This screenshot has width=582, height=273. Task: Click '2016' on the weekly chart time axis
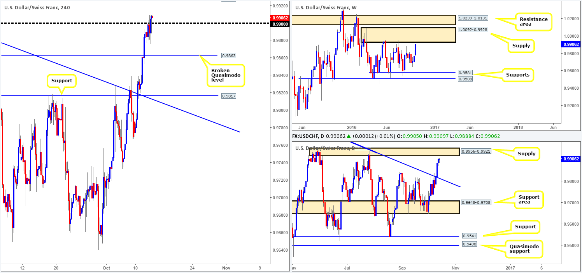352,127
